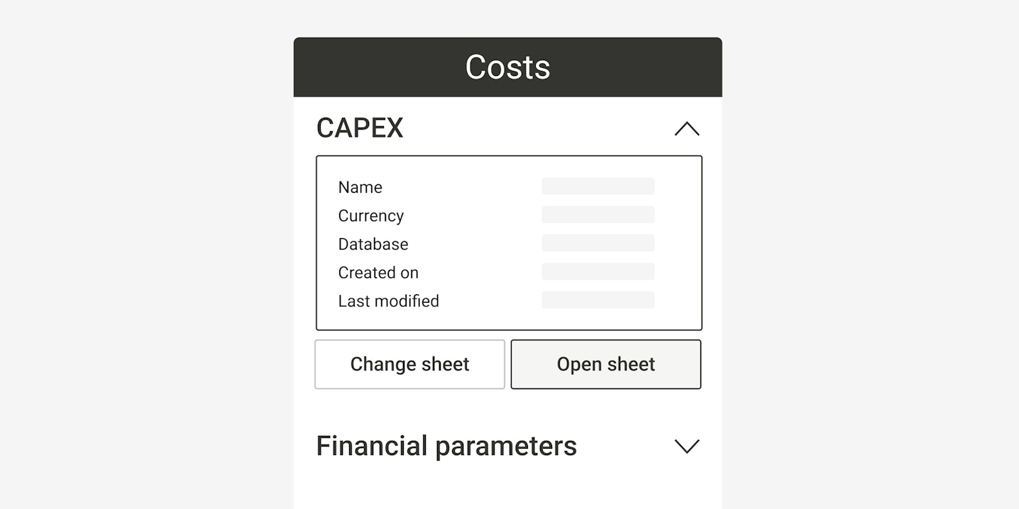Viewport: 1019px width, 509px height.
Task: Select the Created on value placeholder
Action: coord(597,272)
